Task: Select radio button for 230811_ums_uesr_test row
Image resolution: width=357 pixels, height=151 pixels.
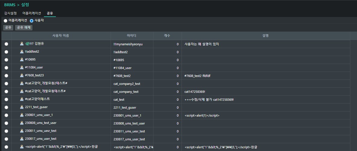Action: point(6,131)
